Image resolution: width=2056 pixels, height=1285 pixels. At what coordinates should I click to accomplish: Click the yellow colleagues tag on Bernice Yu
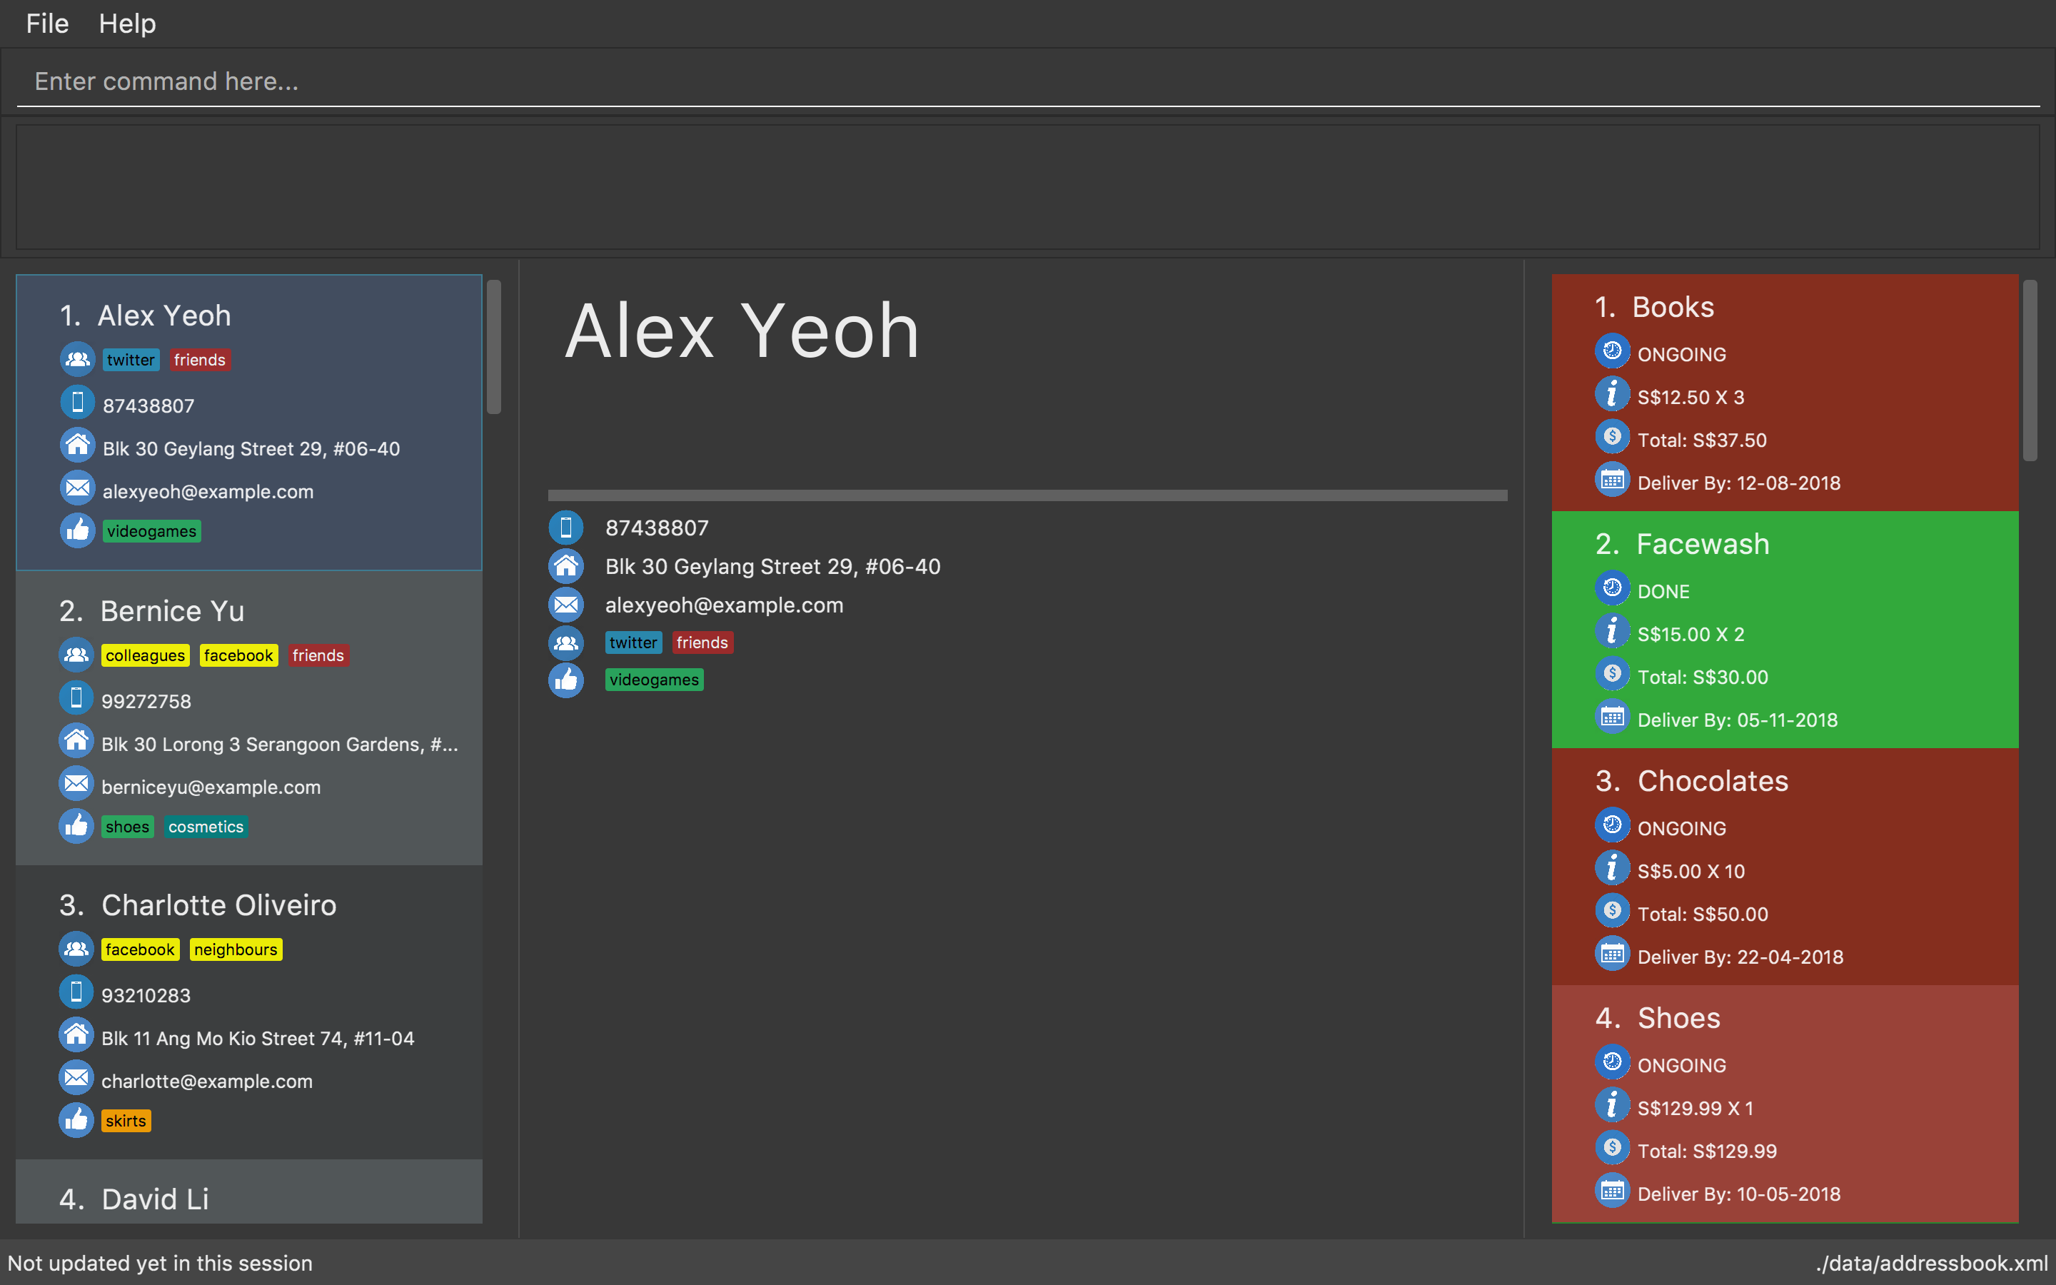click(x=146, y=655)
